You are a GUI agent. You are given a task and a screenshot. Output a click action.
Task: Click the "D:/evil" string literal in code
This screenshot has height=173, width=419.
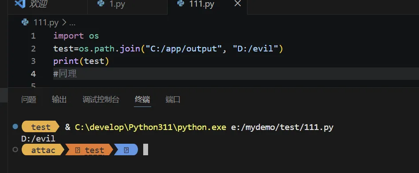[x=255, y=49]
